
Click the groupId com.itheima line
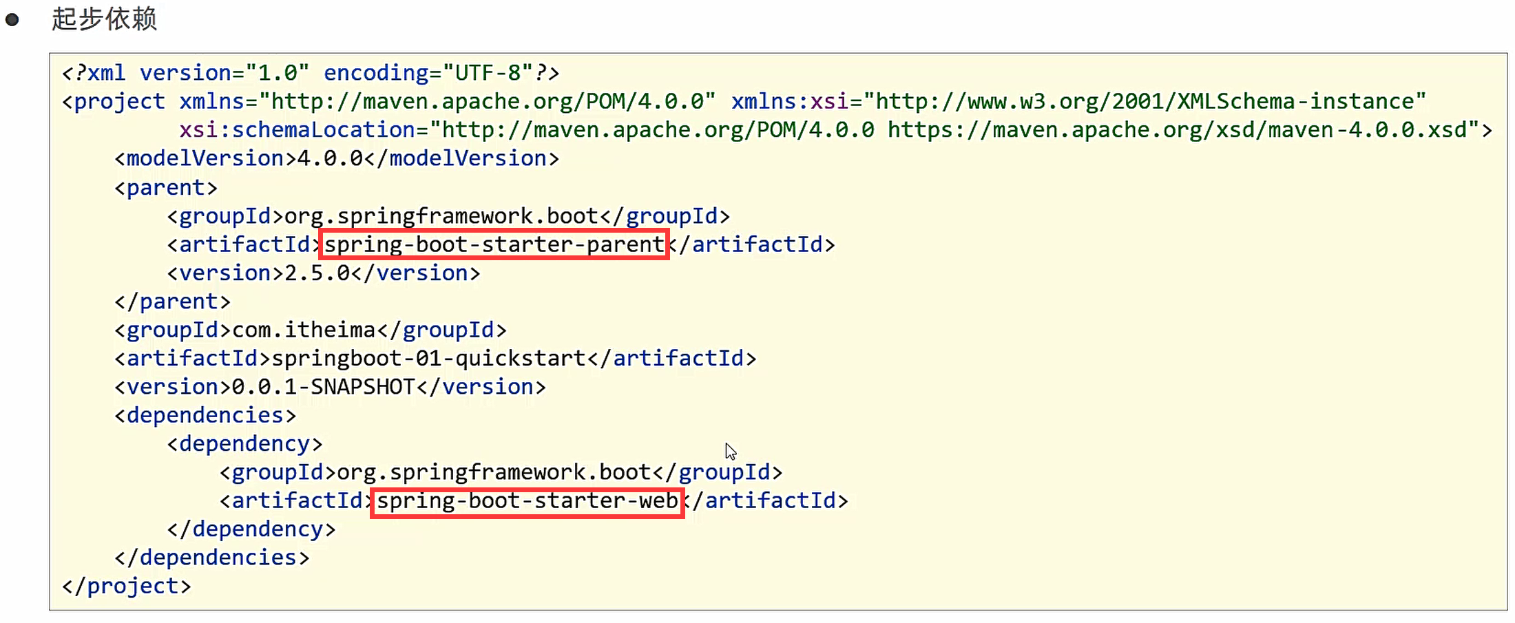(311, 330)
